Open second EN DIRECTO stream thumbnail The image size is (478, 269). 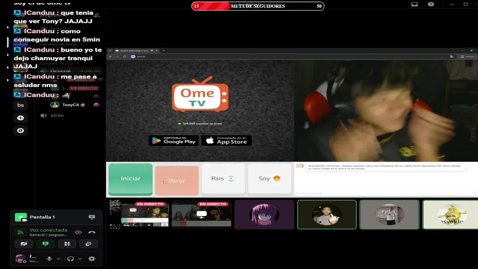point(202,214)
